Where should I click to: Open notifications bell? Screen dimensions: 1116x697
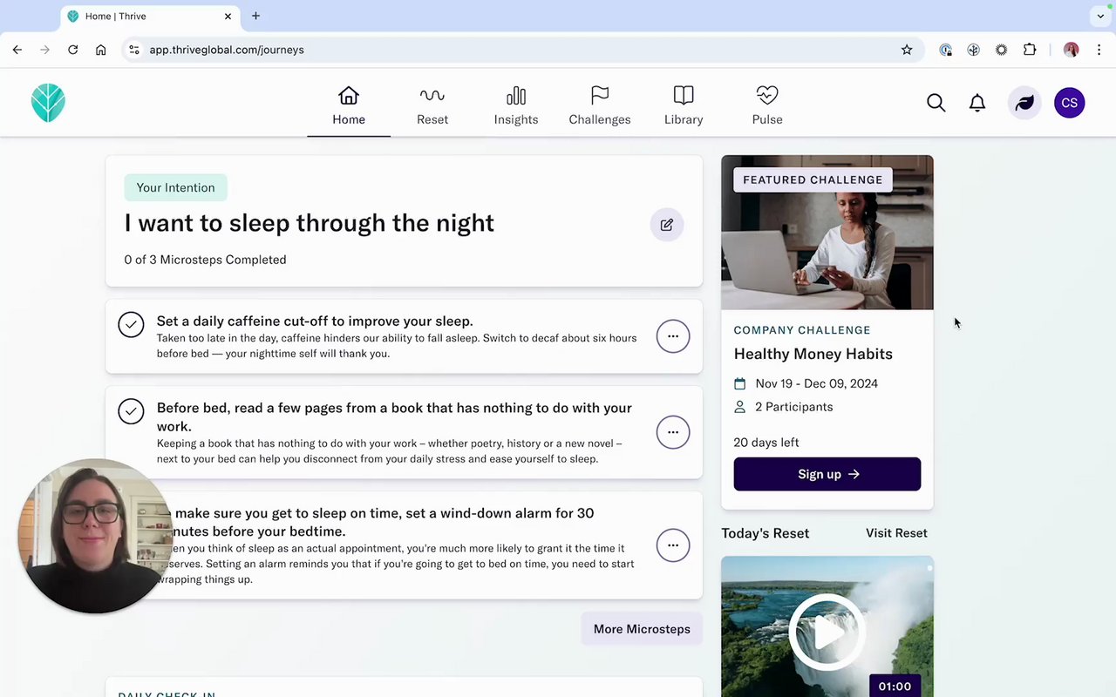click(977, 103)
